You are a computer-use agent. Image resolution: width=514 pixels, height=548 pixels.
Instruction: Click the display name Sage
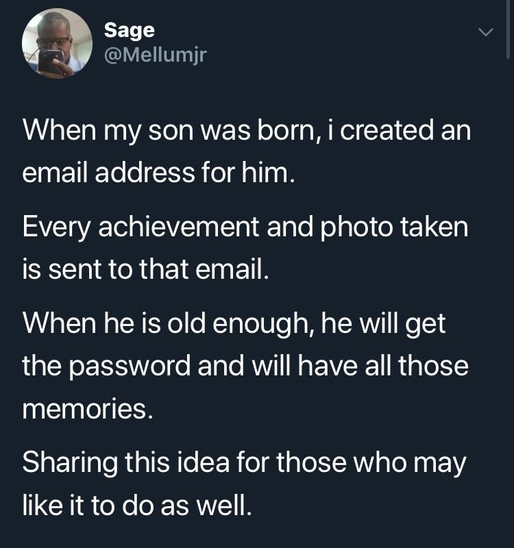click(x=130, y=31)
